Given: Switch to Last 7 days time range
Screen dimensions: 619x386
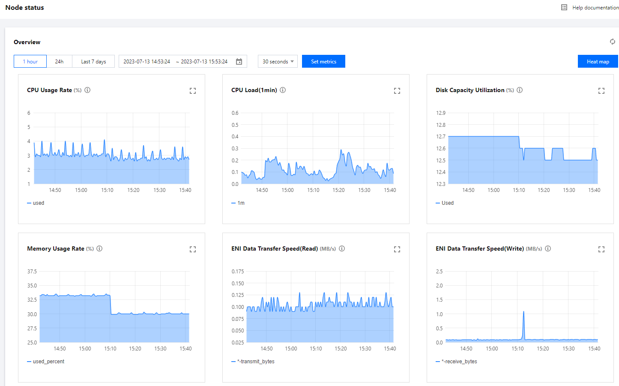Looking at the screenshot, I should pyautogui.click(x=93, y=62).
